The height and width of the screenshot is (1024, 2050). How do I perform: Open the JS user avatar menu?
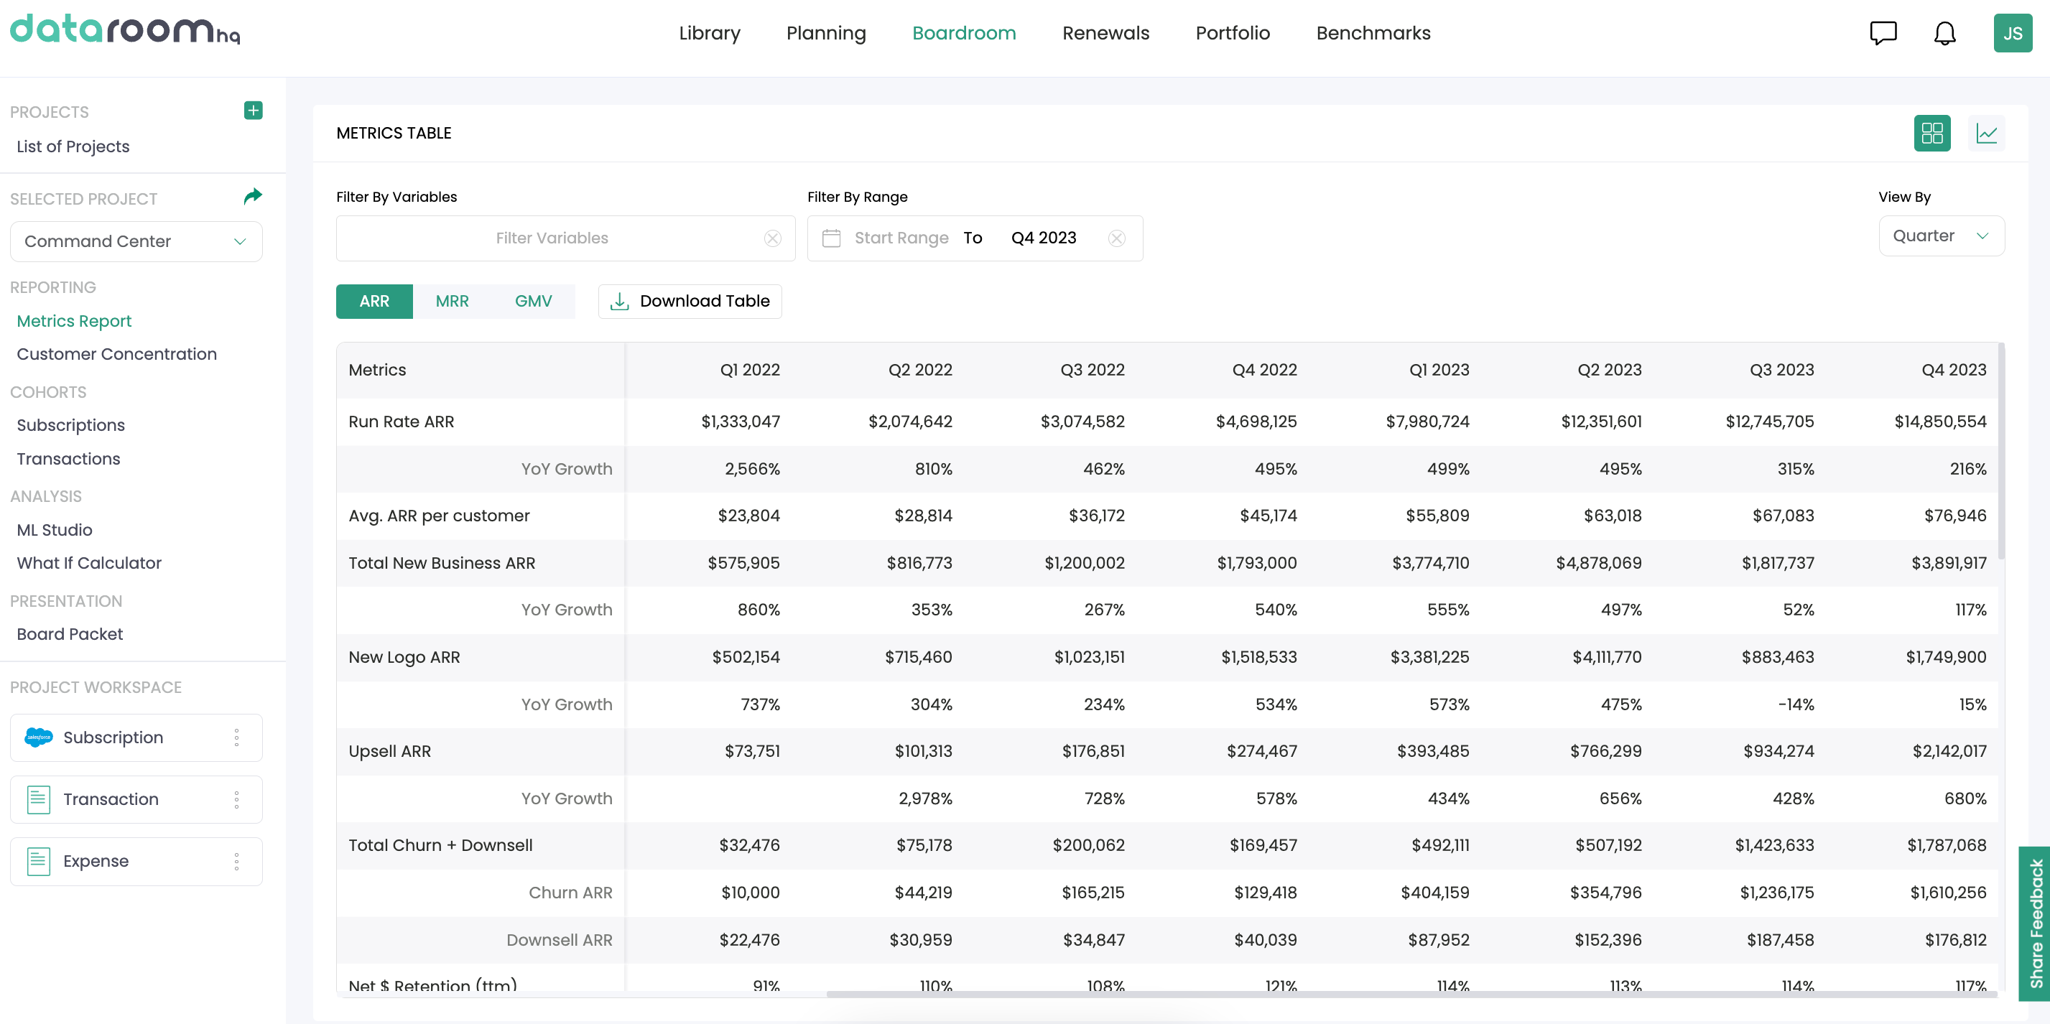pyautogui.click(x=2012, y=34)
